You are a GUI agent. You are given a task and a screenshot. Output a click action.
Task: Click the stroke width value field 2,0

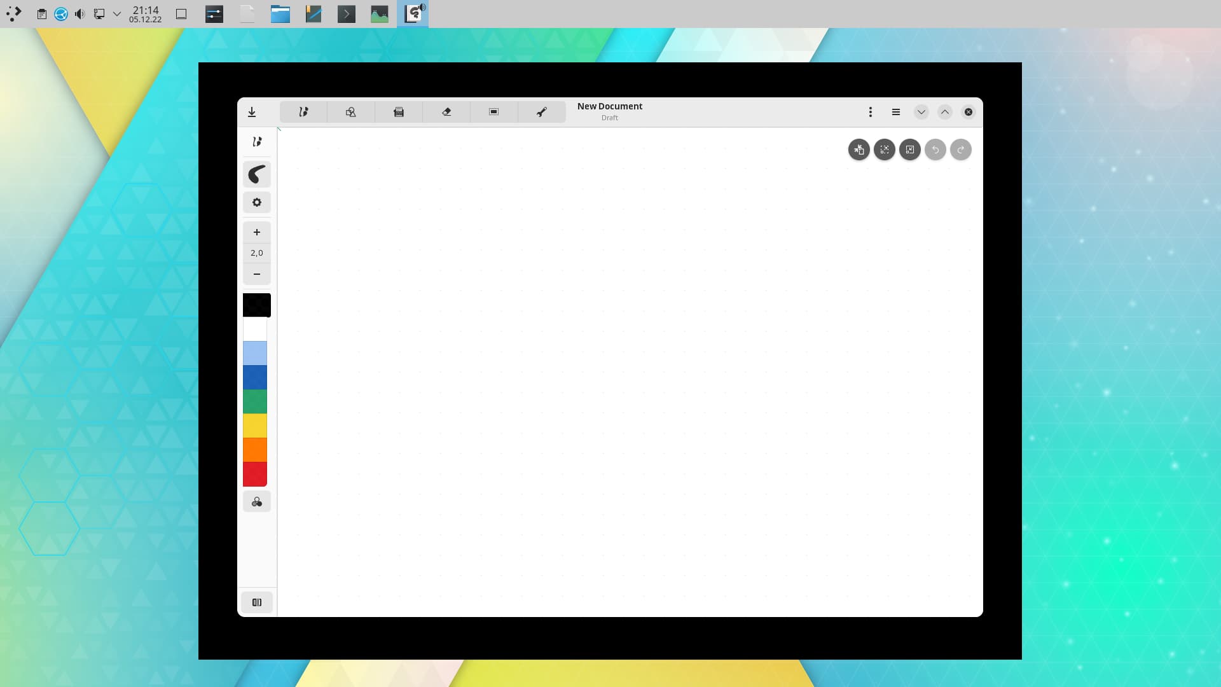point(257,253)
